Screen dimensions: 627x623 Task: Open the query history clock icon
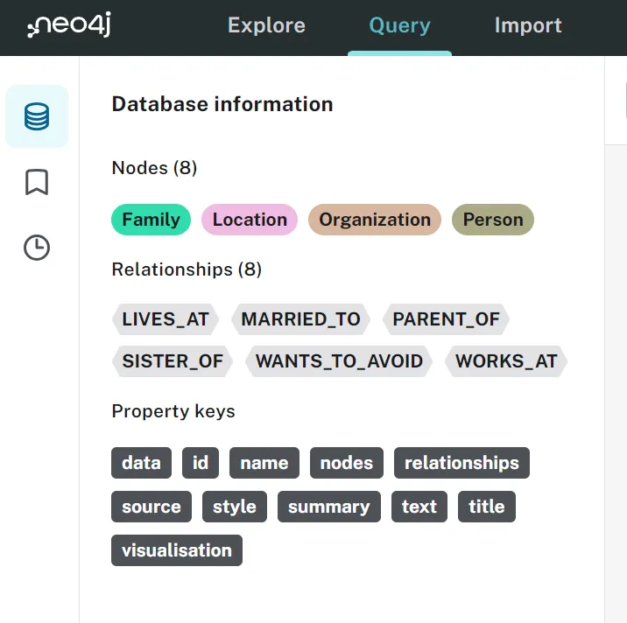pyautogui.click(x=37, y=248)
